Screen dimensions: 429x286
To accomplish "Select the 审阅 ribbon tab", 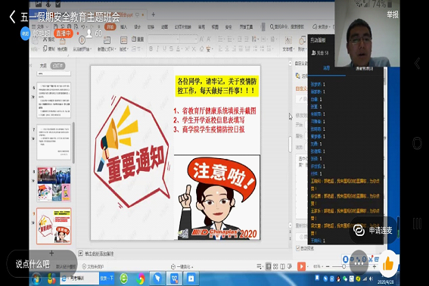I will pyautogui.click(x=201, y=26).
